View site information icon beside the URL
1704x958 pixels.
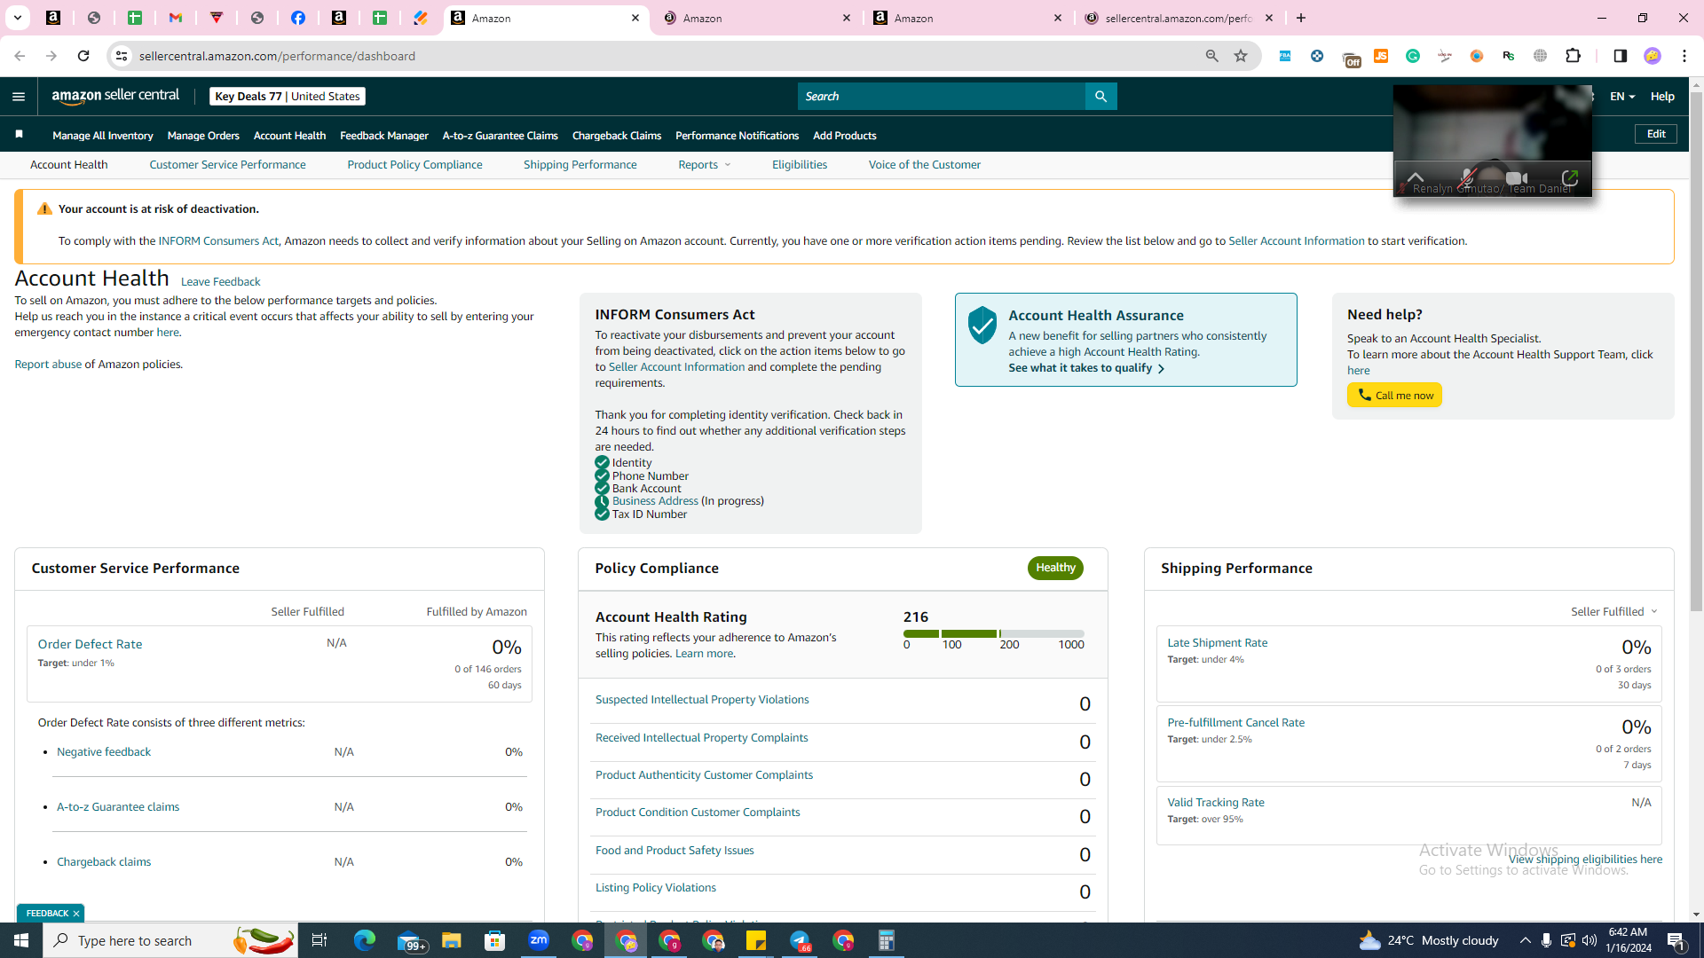pyautogui.click(x=122, y=56)
